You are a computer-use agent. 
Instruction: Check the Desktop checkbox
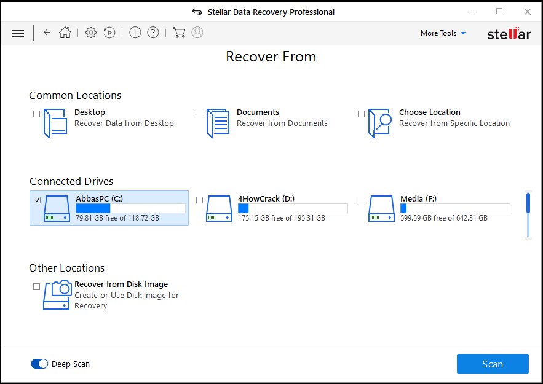(x=36, y=114)
